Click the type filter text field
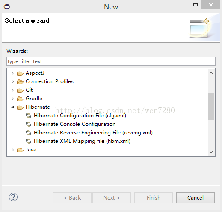 tap(111, 61)
